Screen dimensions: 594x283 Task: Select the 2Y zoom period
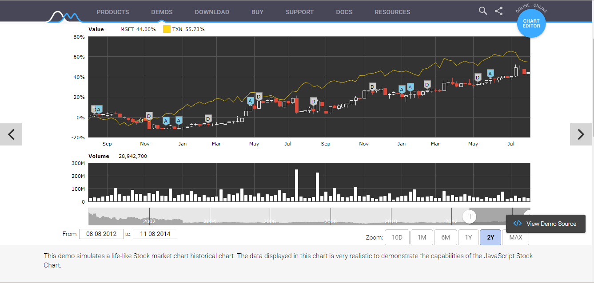490,237
